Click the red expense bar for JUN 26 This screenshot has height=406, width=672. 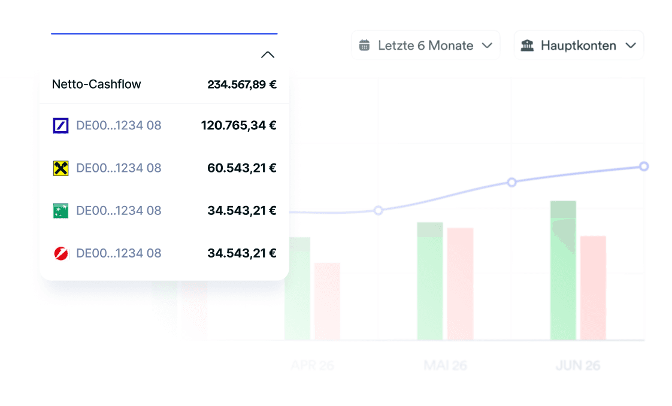593,288
